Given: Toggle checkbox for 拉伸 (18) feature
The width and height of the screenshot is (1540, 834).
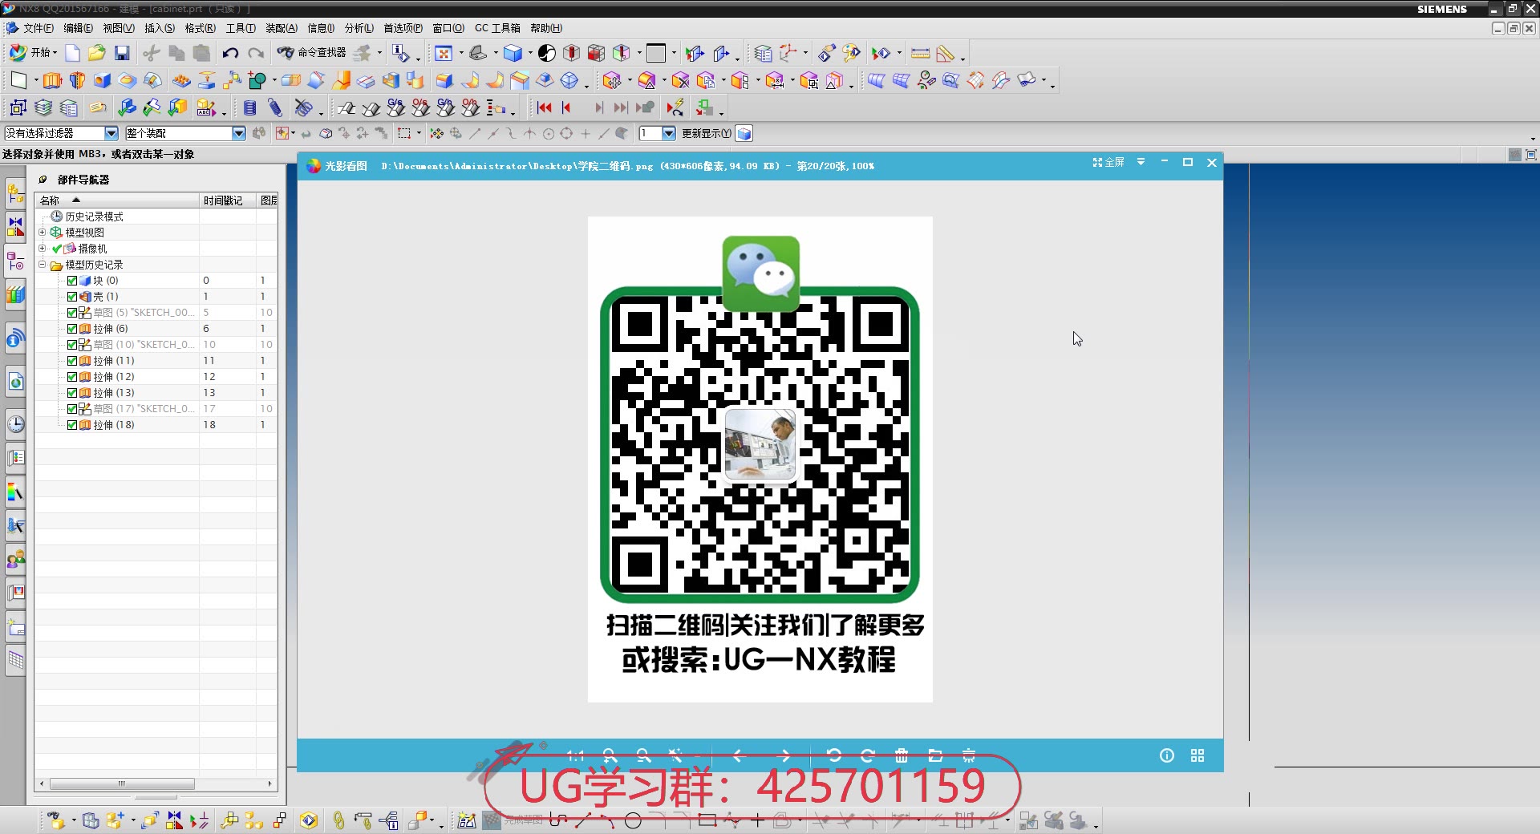Looking at the screenshot, I should click(72, 425).
